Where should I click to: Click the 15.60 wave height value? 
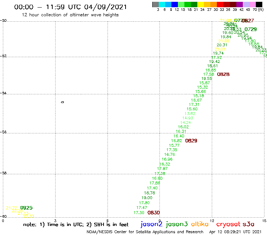pyautogui.click(x=192, y=109)
